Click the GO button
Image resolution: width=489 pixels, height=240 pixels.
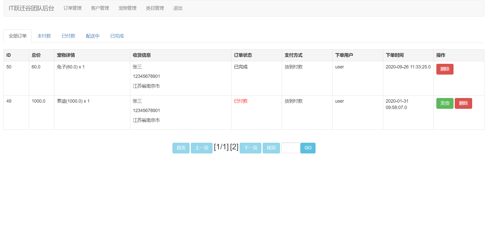(x=308, y=148)
